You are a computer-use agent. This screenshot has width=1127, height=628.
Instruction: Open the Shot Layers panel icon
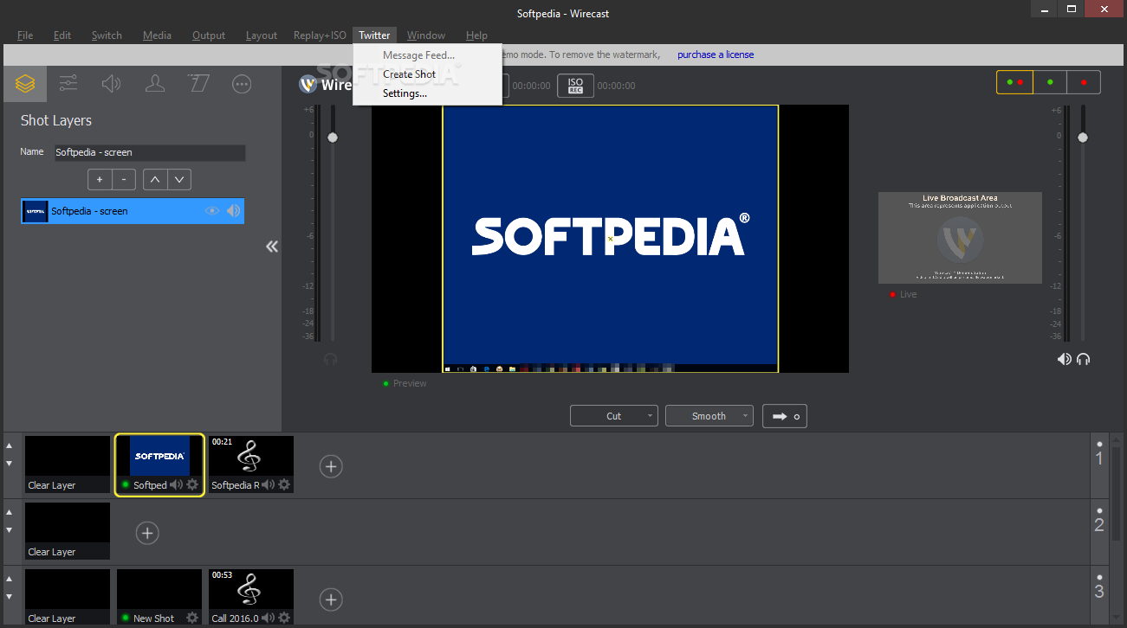(25, 84)
